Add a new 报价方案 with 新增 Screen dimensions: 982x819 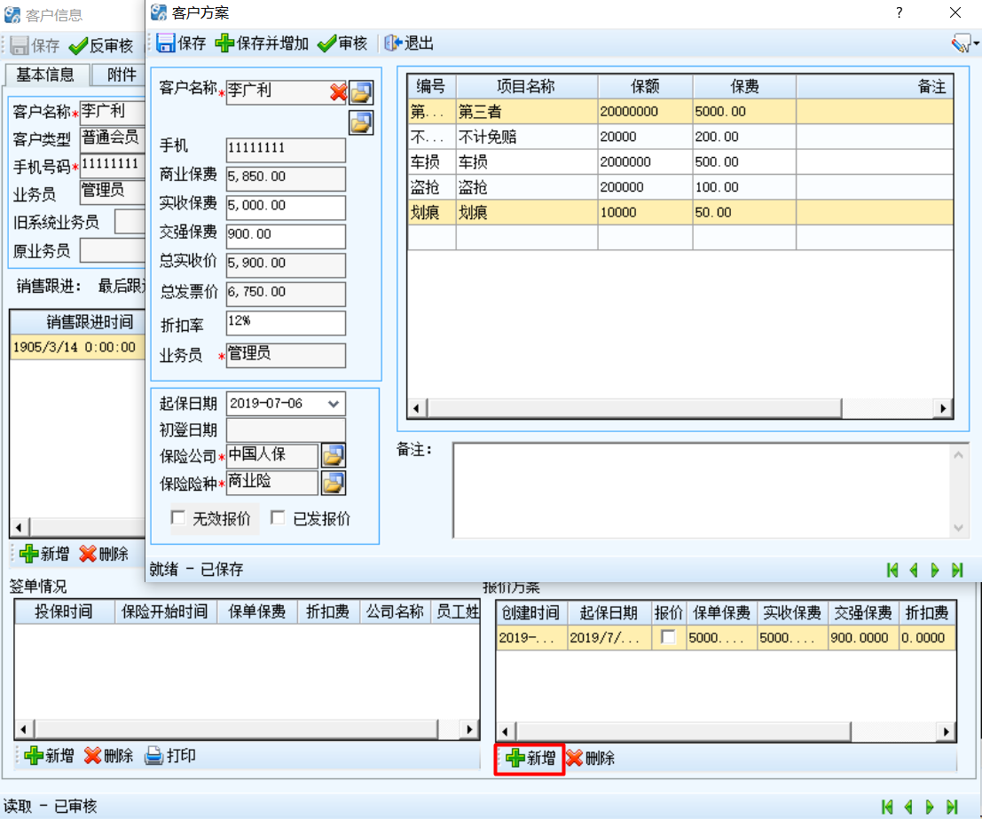tap(530, 759)
